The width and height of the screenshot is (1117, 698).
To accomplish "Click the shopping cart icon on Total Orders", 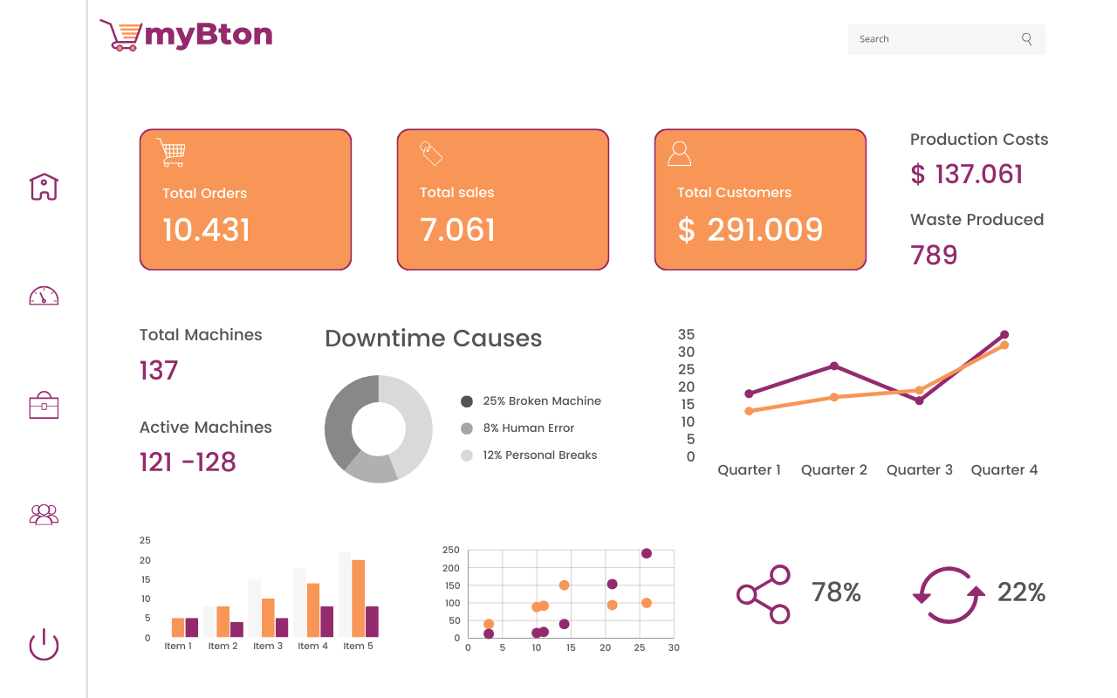I will [171, 153].
